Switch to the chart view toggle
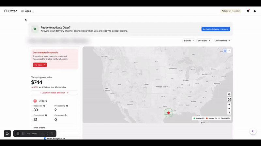 229,51
